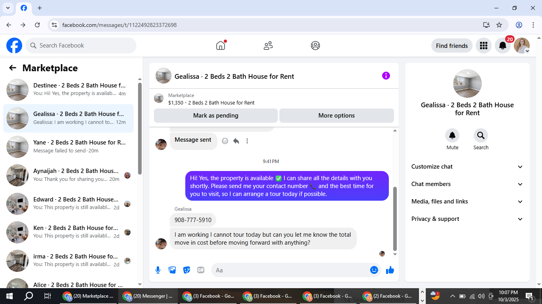Open Chrome tab search dropdown
The height and width of the screenshot is (304, 542).
[8, 8]
